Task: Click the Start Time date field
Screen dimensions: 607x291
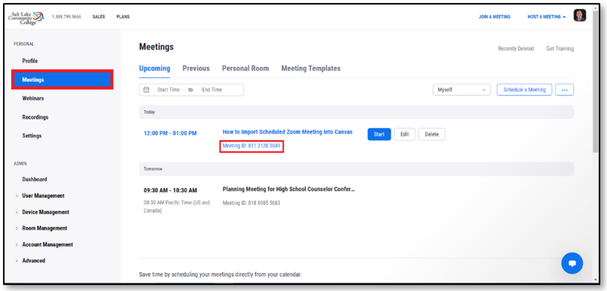Action: pos(168,90)
